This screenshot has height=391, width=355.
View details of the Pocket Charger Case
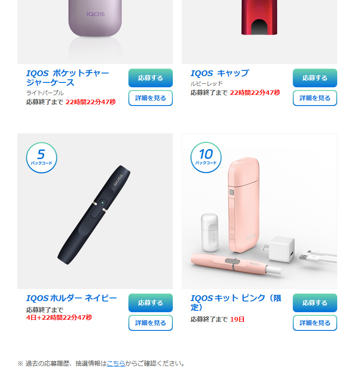tap(151, 98)
